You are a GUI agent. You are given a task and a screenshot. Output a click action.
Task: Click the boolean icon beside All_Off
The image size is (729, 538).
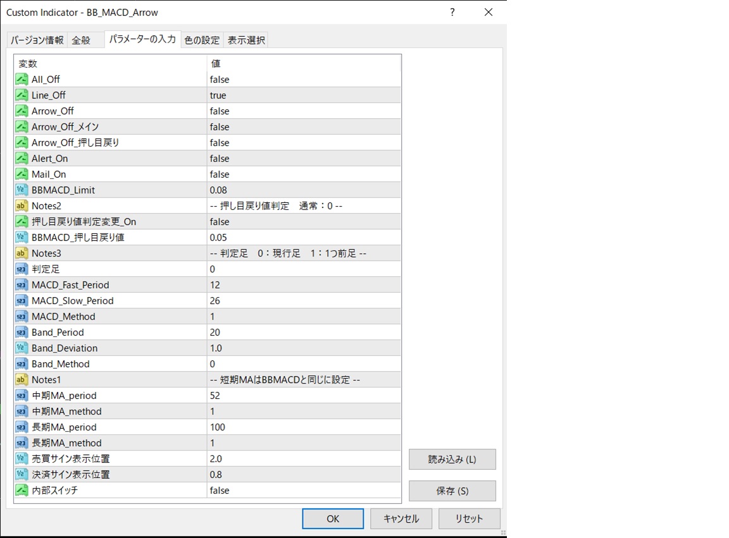point(22,79)
